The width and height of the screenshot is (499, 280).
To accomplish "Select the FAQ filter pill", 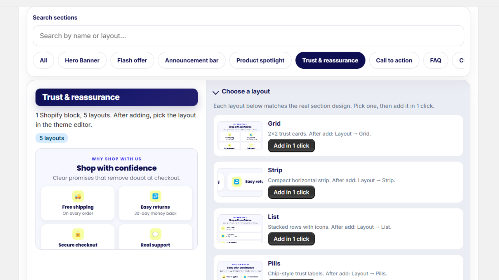I will click(435, 60).
